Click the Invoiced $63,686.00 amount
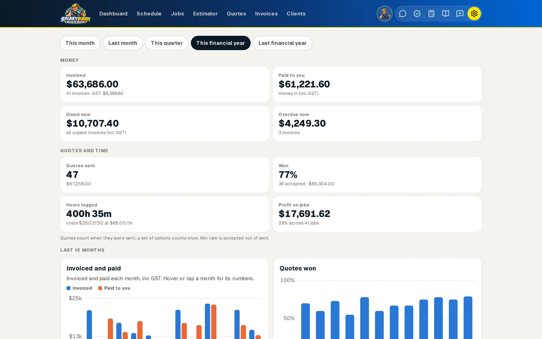The height and width of the screenshot is (339, 542). tap(92, 84)
